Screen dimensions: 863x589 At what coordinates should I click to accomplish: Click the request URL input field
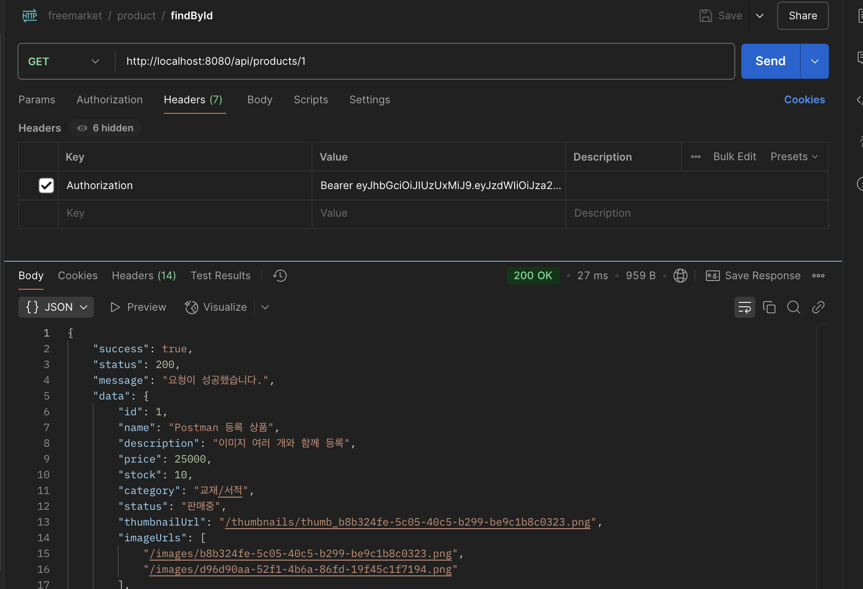coord(424,61)
